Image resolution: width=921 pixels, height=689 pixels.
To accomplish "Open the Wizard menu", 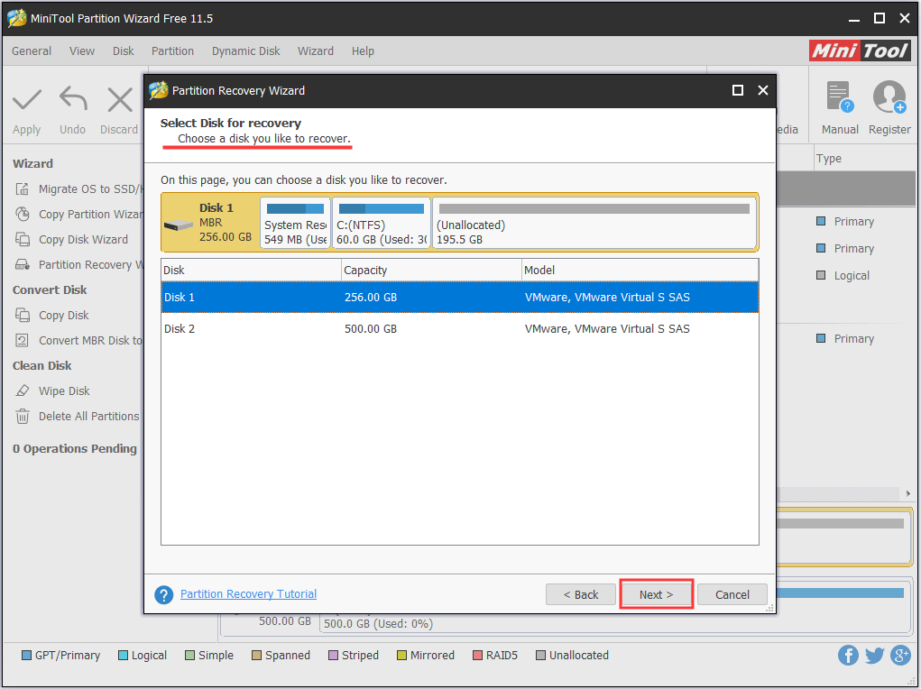I will (x=316, y=51).
